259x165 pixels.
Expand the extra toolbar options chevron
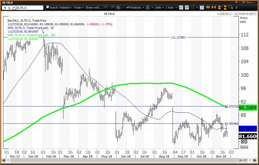point(237,8)
